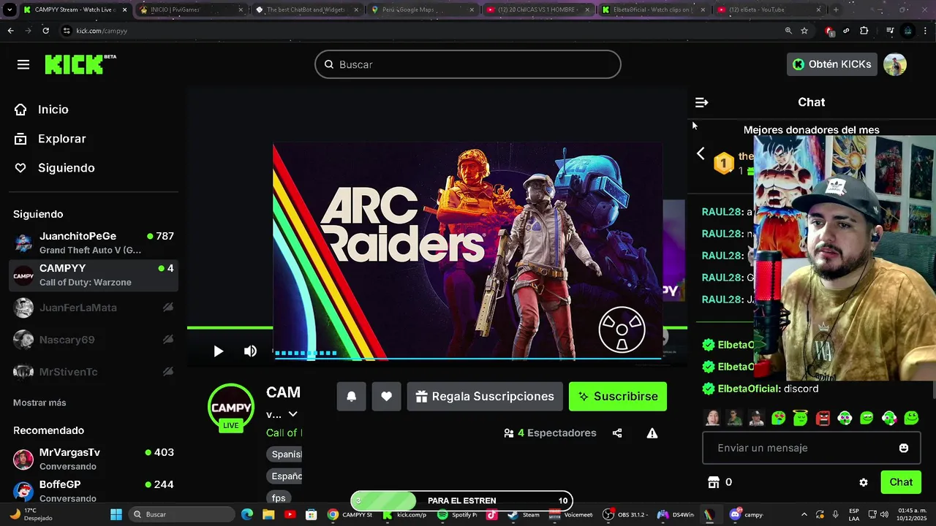936x526 pixels.
Task: Bookmark this page with star
Action: coord(804,31)
